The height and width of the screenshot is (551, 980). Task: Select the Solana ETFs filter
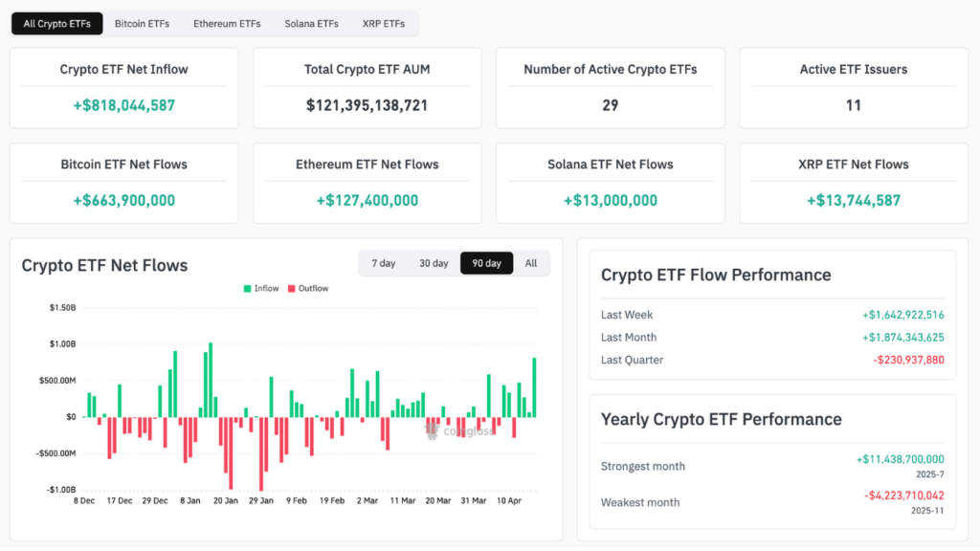[x=311, y=23]
